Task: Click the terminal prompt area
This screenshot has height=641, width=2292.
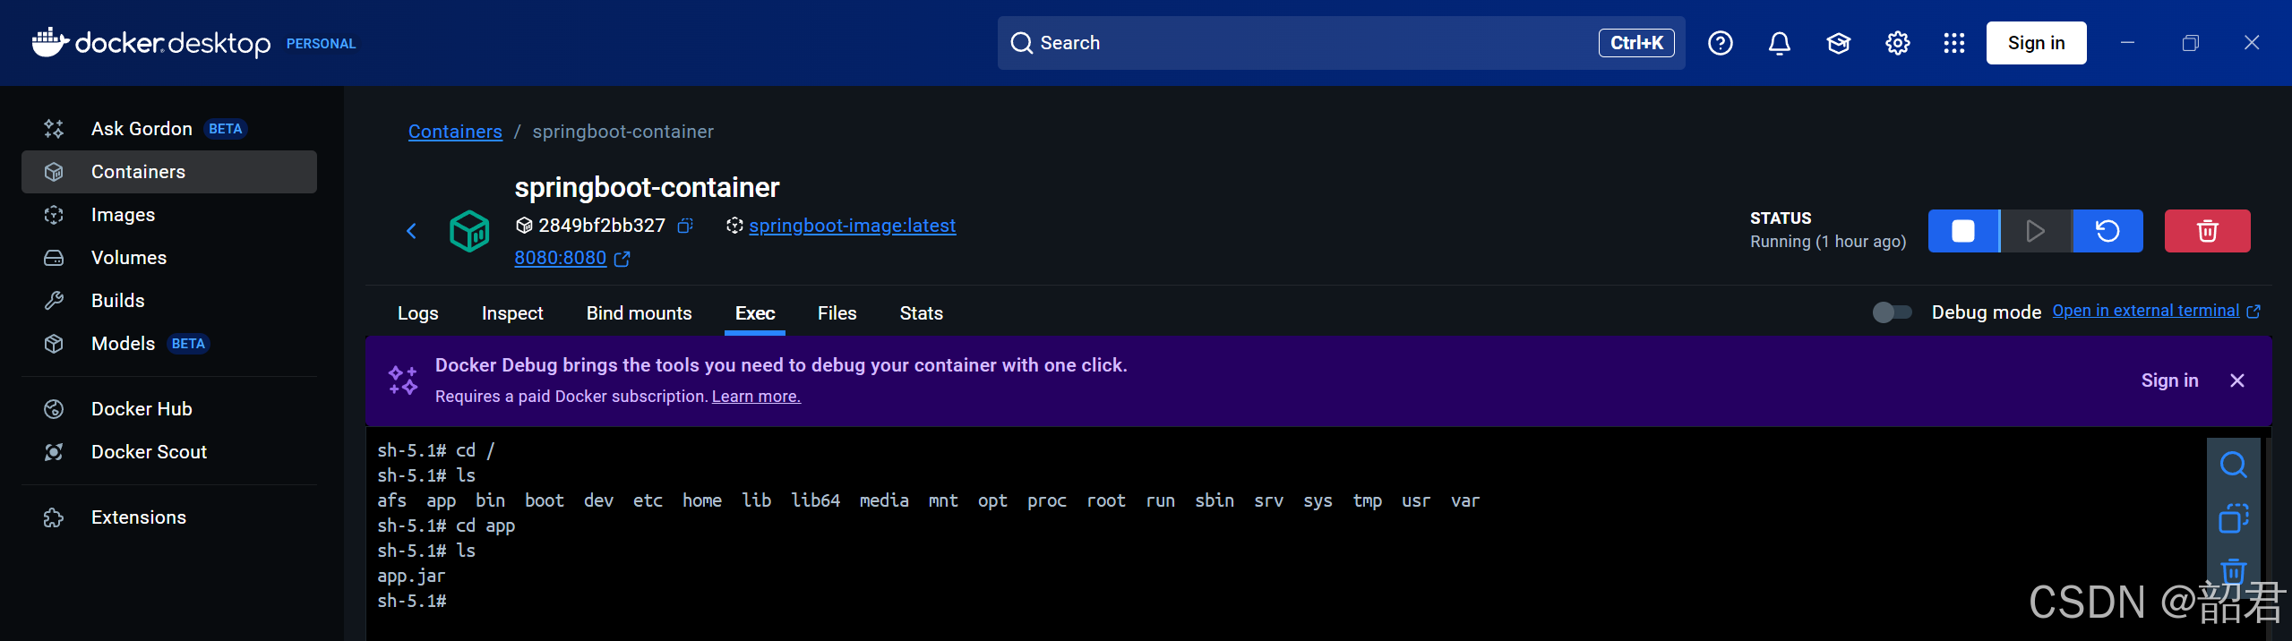Action: pyautogui.click(x=412, y=602)
